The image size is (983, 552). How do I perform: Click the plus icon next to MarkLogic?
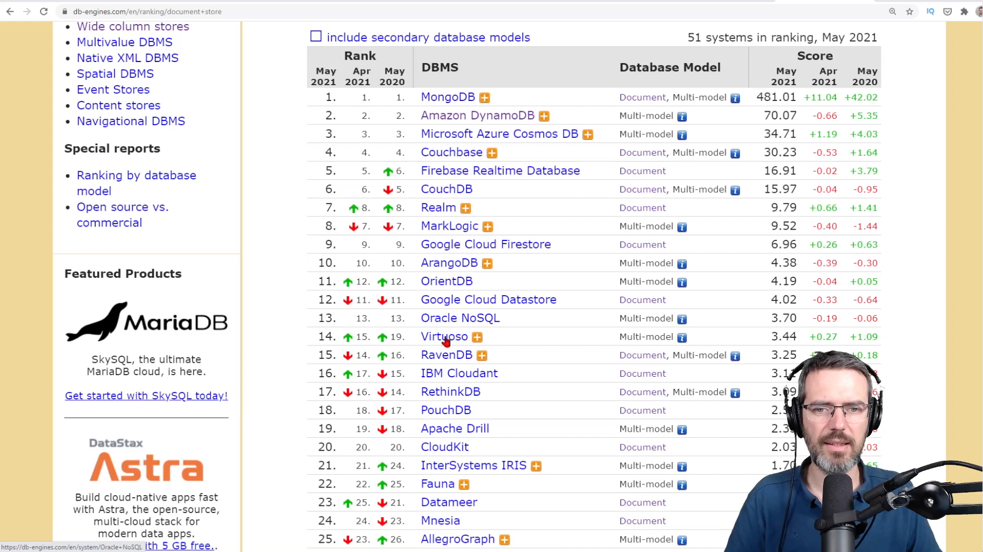click(x=488, y=227)
